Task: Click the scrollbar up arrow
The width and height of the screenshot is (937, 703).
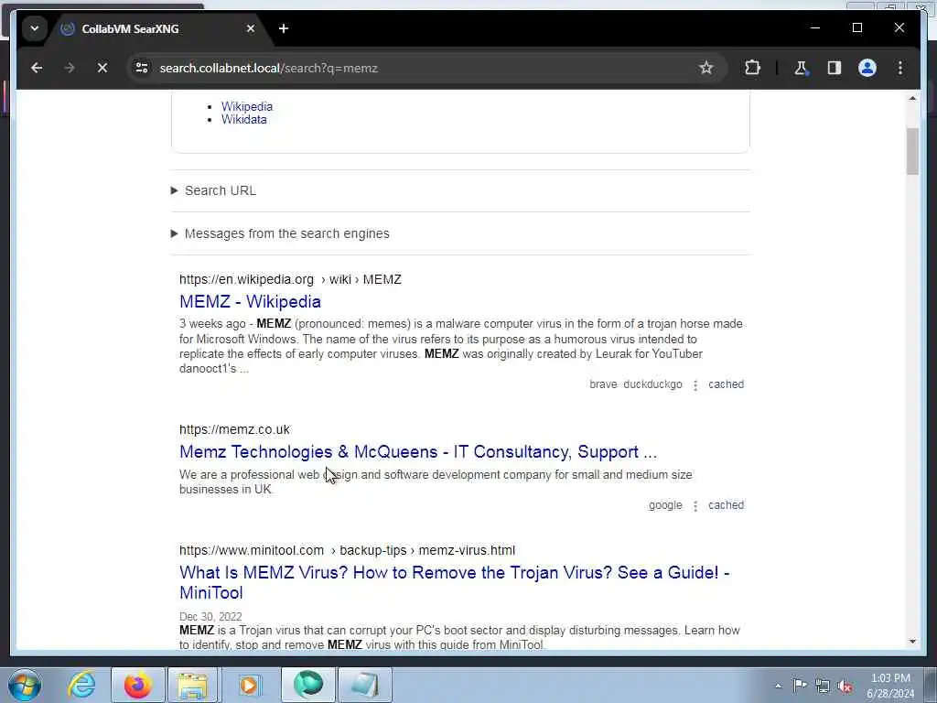Action: coord(912,98)
